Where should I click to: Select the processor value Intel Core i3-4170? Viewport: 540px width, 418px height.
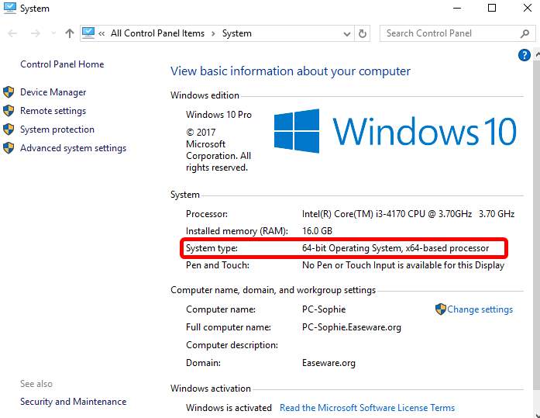tap(408, 214)
